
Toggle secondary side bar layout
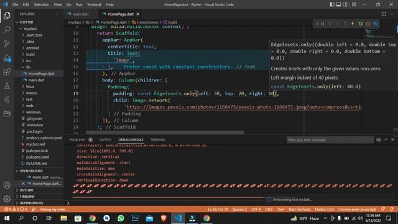click(345, 4)
